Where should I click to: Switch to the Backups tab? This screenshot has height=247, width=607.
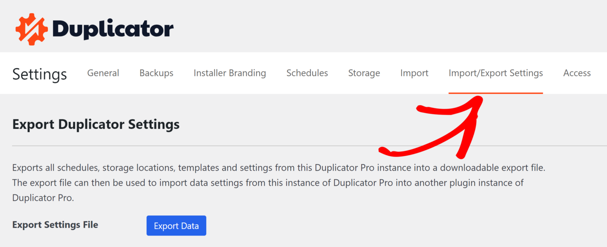pyautogui.click(x=156, y=73)
